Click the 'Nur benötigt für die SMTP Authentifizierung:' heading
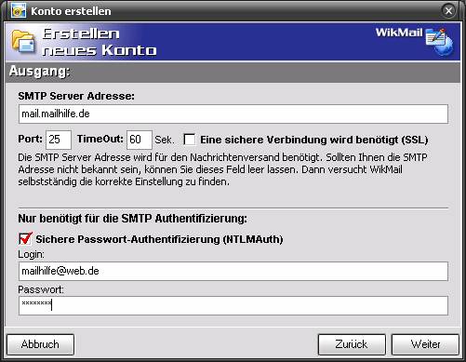466x362 pixels. (133, 219)
